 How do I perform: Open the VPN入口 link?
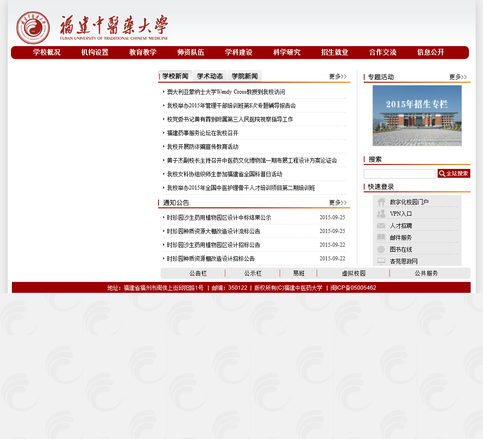[x=401, y=214]
